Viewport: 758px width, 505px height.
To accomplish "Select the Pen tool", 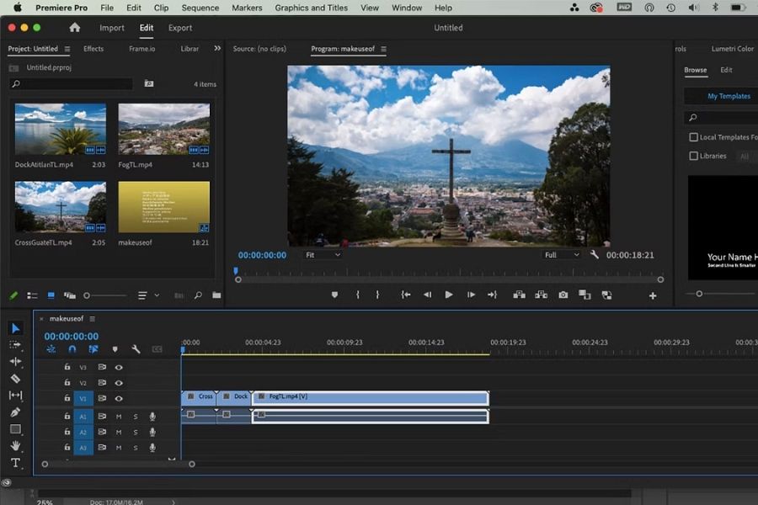I will tap(15, 412).
